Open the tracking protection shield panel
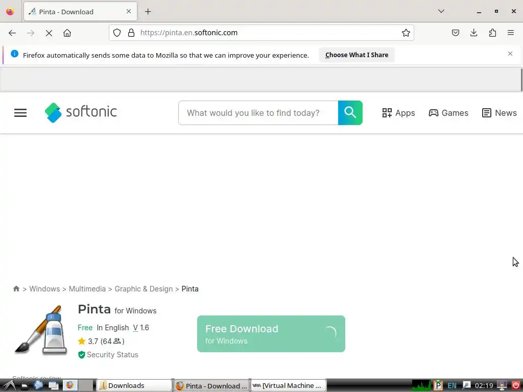This screenshot has height=392, width=523. (x=117, y=33)
